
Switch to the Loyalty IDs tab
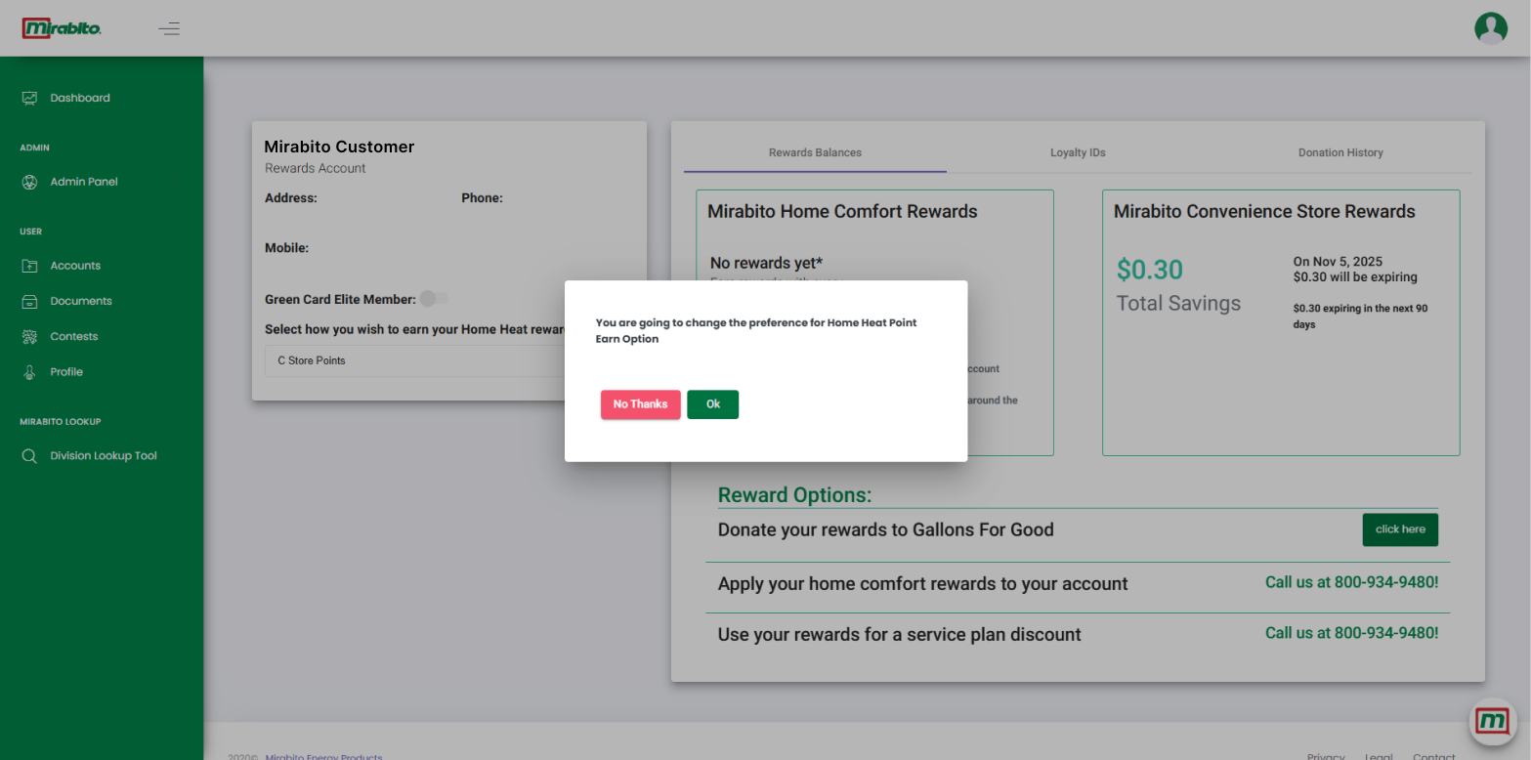click(1078, 152)
